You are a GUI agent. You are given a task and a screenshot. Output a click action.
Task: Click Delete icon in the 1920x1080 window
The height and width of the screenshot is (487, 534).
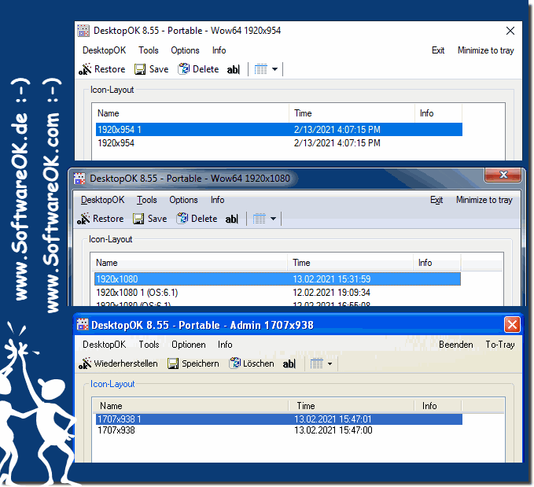[x=182, y=219]
